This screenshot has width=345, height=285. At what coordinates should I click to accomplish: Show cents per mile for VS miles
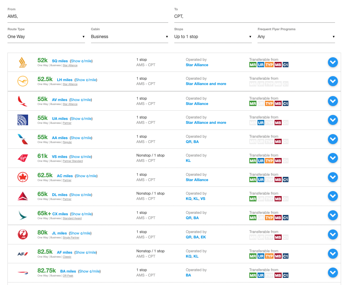point(81,157)
